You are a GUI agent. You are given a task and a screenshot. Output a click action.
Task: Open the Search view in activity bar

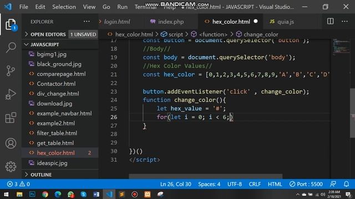click(x=11, y=48)
